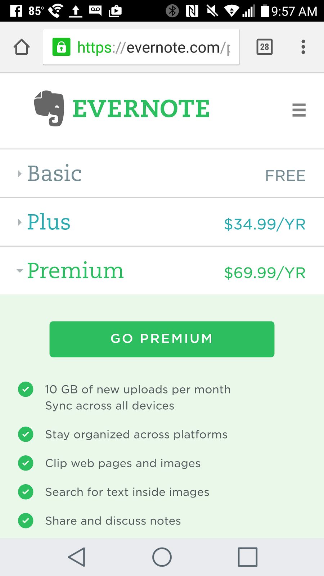The image size is (324, 576).
Task: Open the Android recent apps square button
Action: [x=248, y=557]
